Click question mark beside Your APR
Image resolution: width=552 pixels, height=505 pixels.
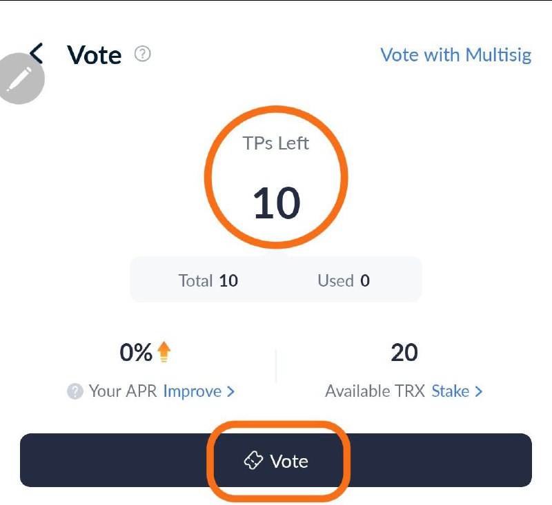75,391
